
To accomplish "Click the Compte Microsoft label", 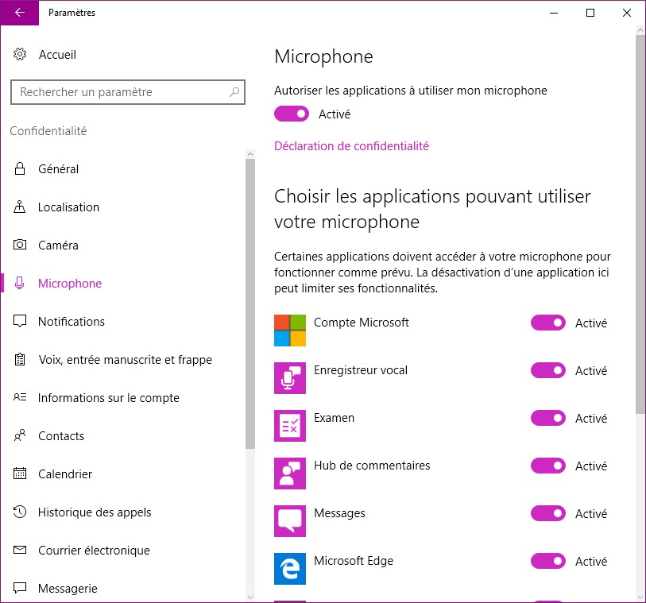I will tap(362, 322).
